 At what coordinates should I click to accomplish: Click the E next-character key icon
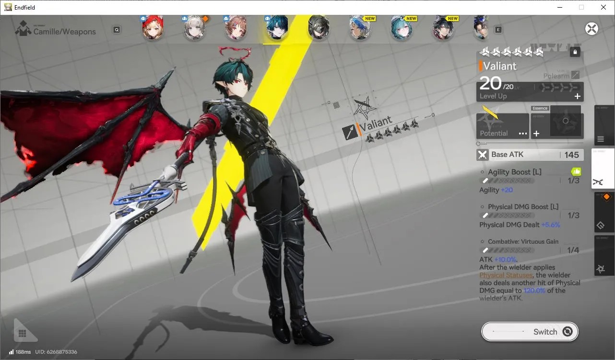[x=498, y=30]
